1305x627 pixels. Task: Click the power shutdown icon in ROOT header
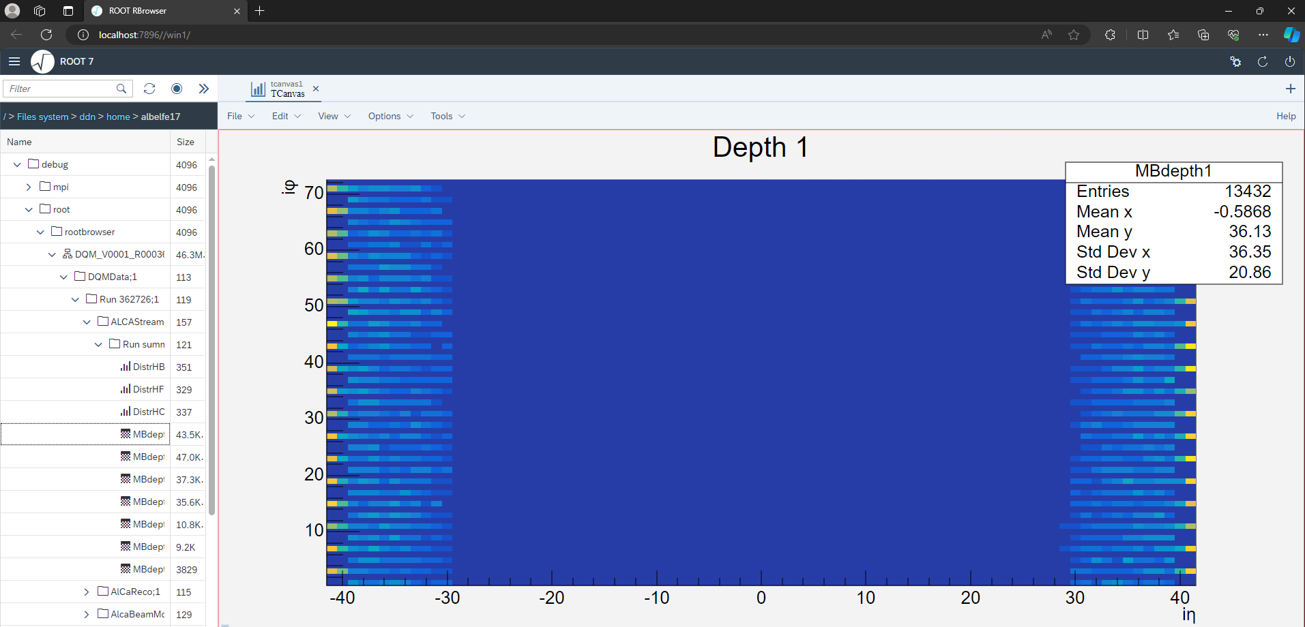pos(1289,61)
